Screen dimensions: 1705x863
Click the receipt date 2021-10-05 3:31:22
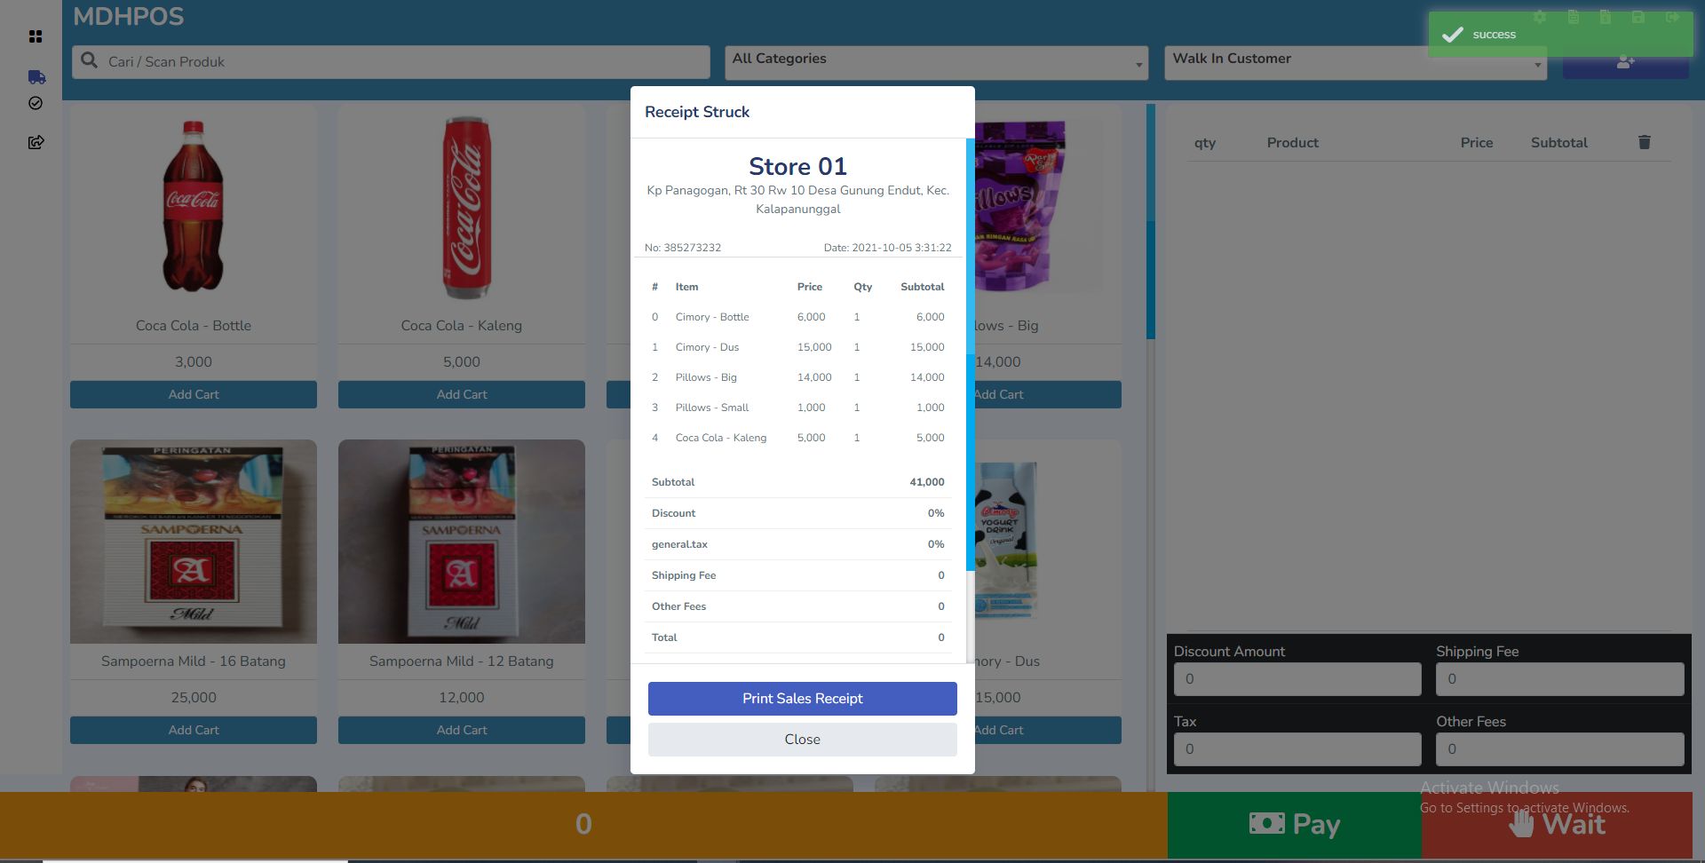pos(887,248)
